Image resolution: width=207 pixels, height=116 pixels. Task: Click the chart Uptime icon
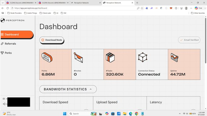pyautogui.click(x=174, y=57)
